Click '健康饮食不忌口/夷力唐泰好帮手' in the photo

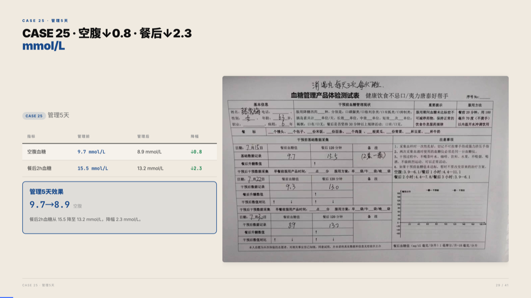(407, 96)
